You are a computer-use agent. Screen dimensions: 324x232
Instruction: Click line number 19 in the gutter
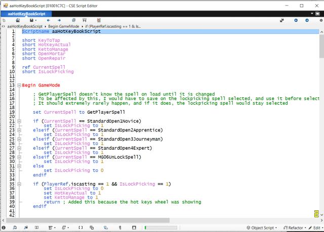point(12,112)
